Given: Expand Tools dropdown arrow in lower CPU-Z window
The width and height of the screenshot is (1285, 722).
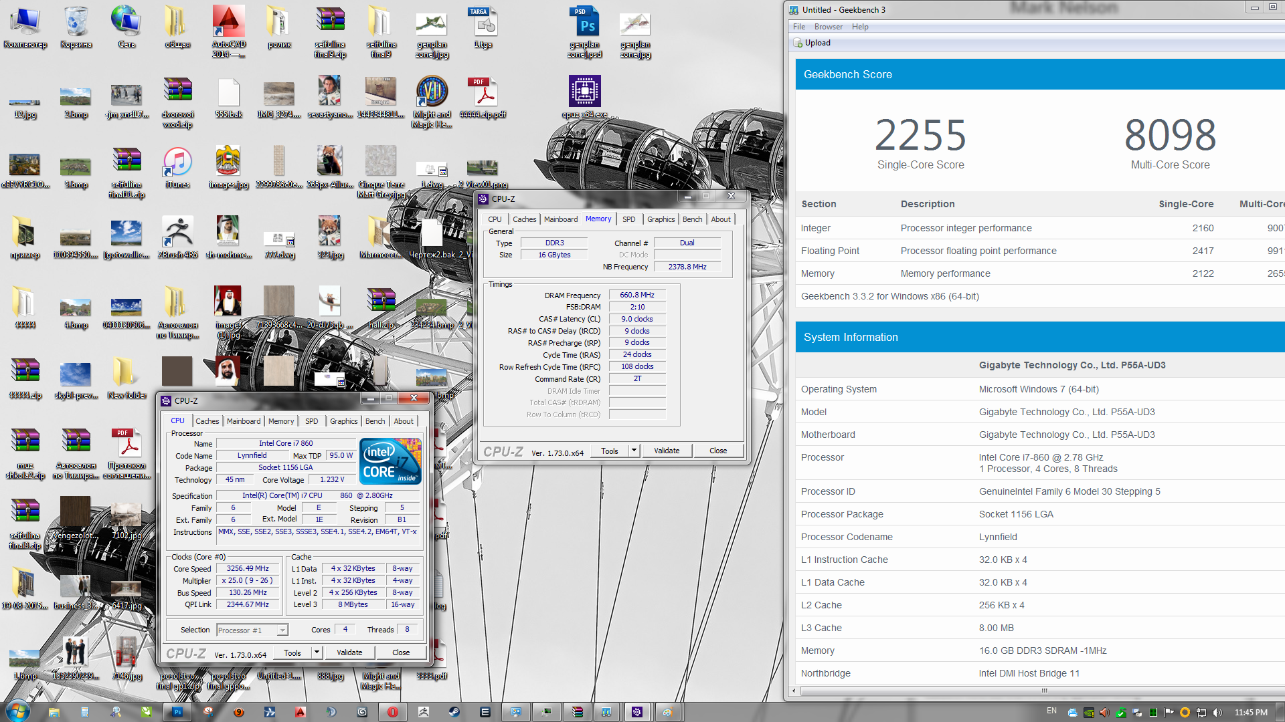Looking at the screenshot, I should (317, 652).
